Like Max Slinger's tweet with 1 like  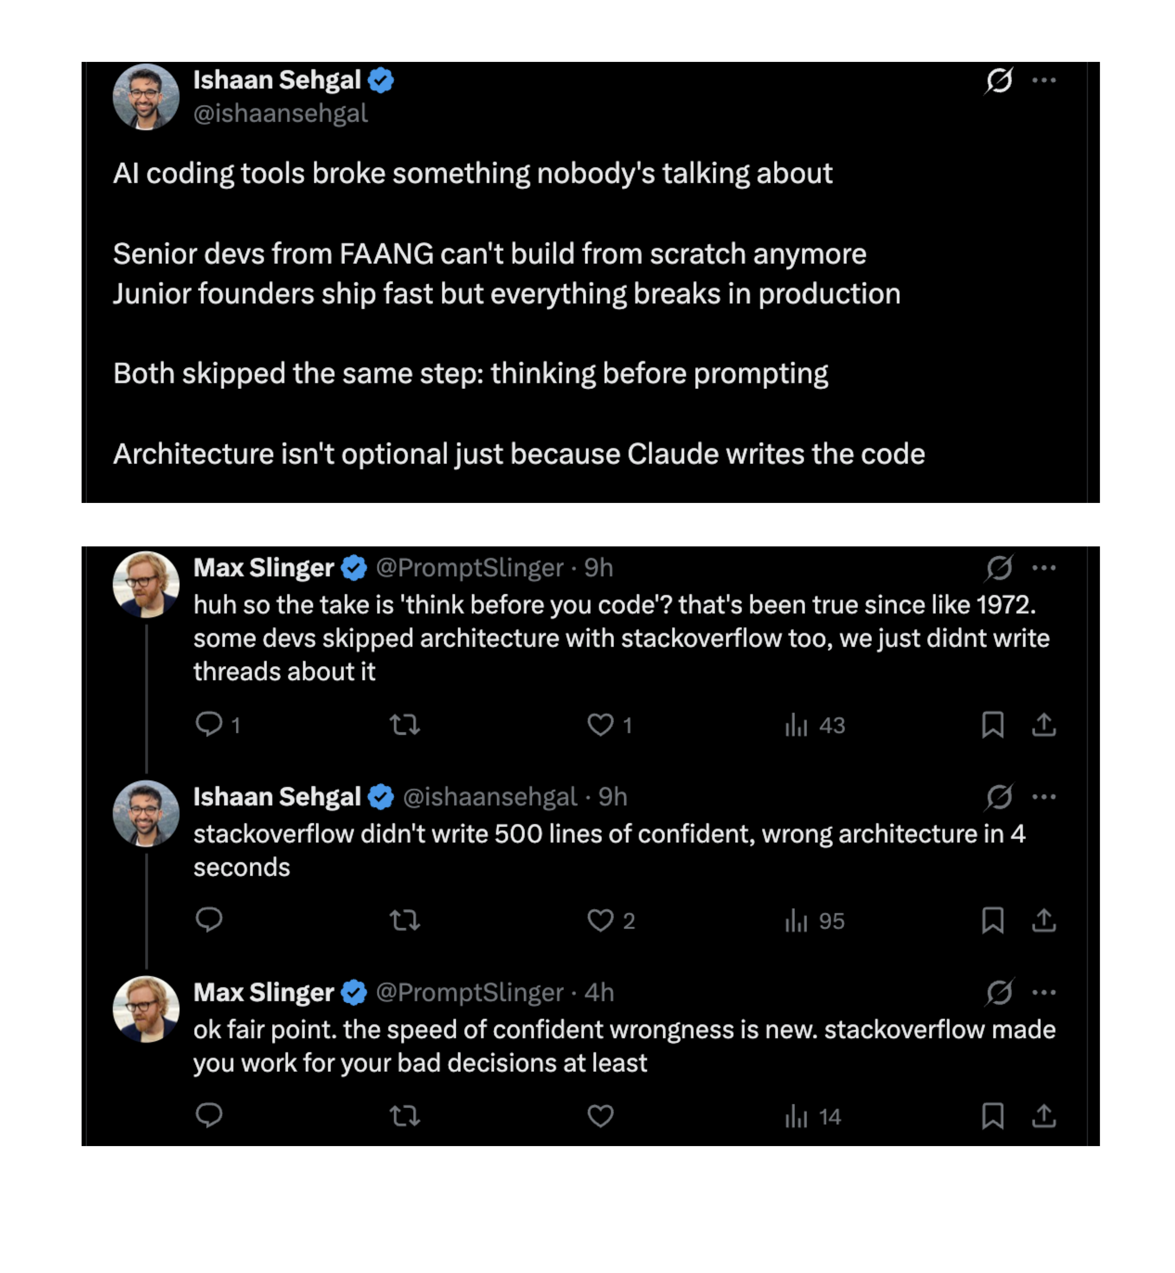click(x=601, y=724)
